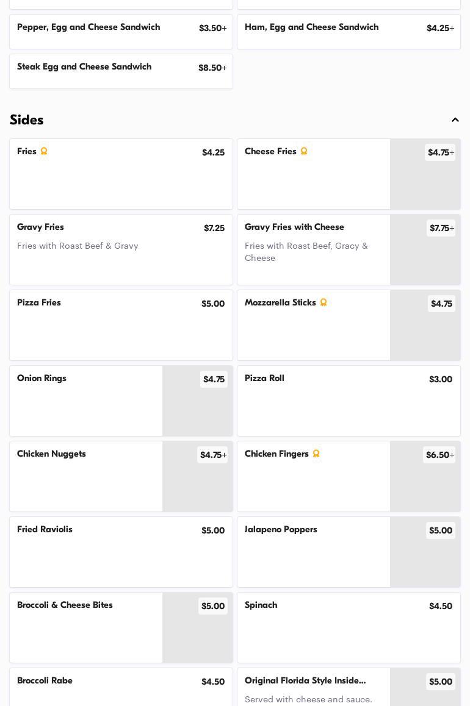Viewport: 470px width, 706px height.
Task: Select Ham, Egg and Cheese Sandwich
Action: coord(349,32)
